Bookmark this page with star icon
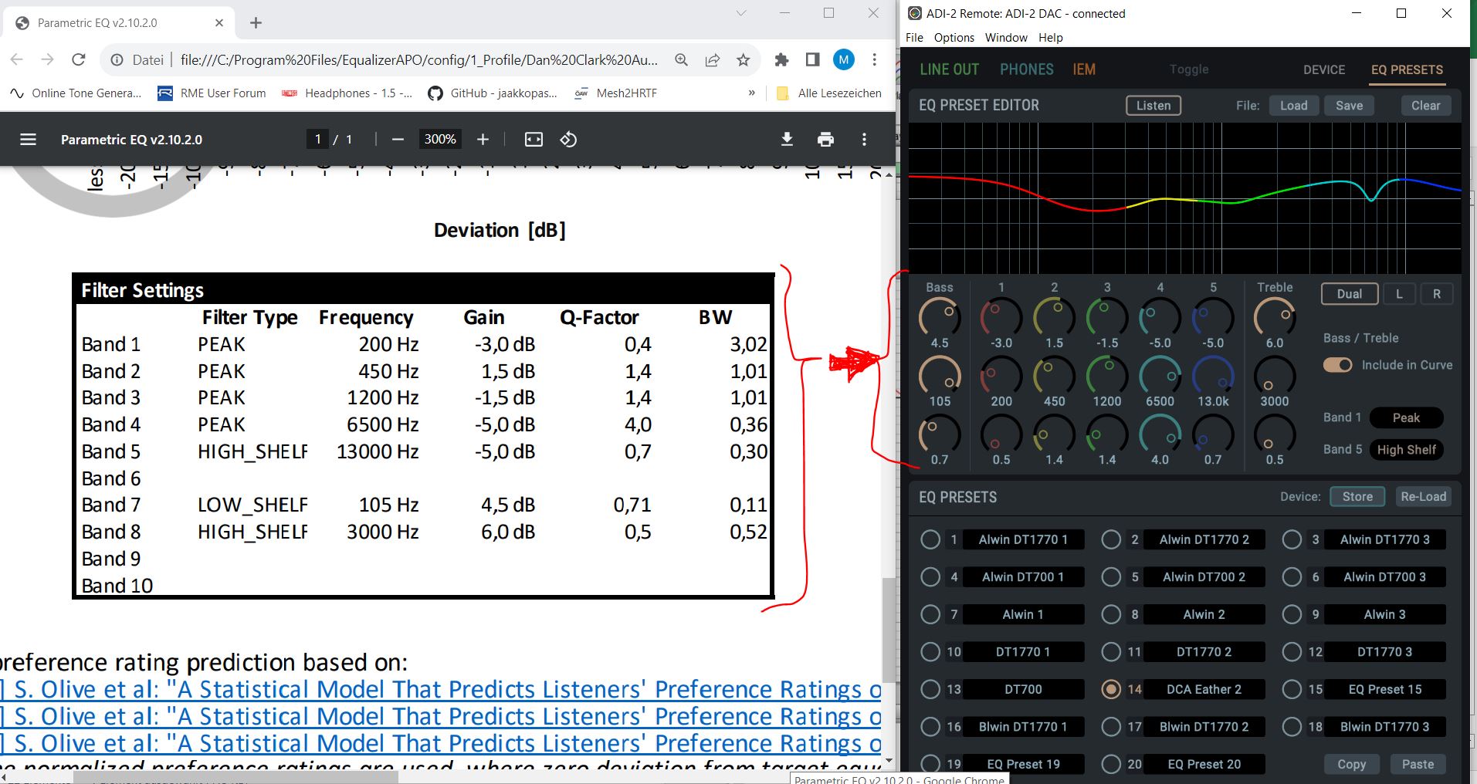Screen dimensions: 1477x784 click(743, 59)
